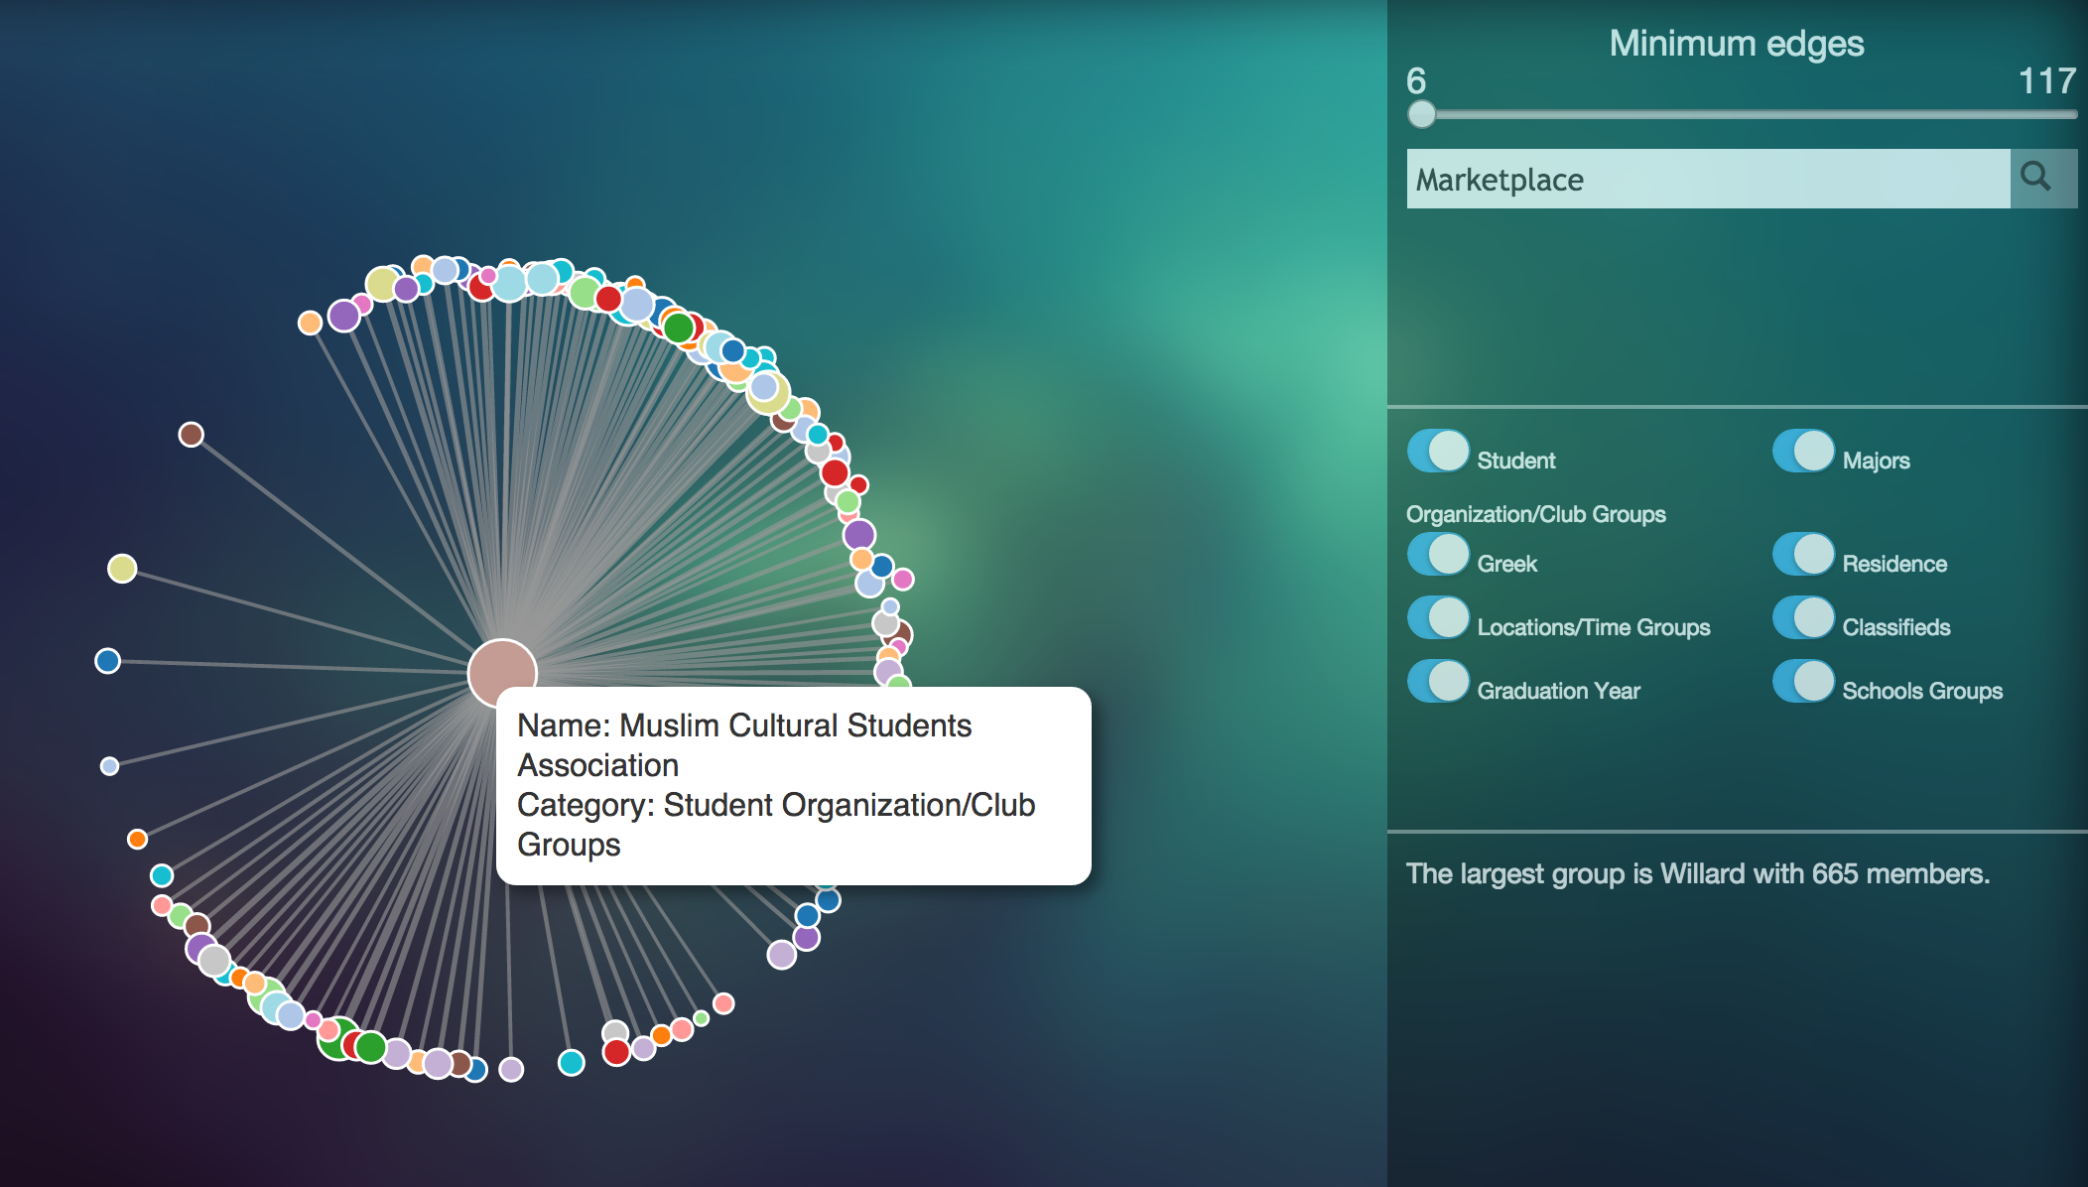Click the Muslim Cultural Students Association tooltip
The image size is (2088, 1187).
[x=792, y=784]
